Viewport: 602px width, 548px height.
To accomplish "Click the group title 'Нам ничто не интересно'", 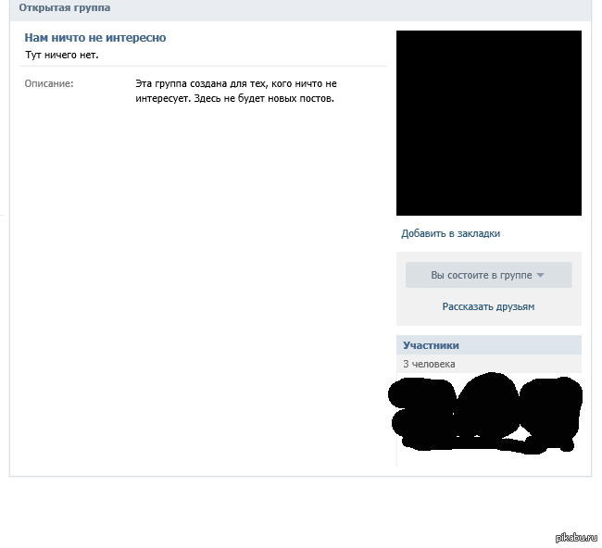I will (x=95, y=38).
